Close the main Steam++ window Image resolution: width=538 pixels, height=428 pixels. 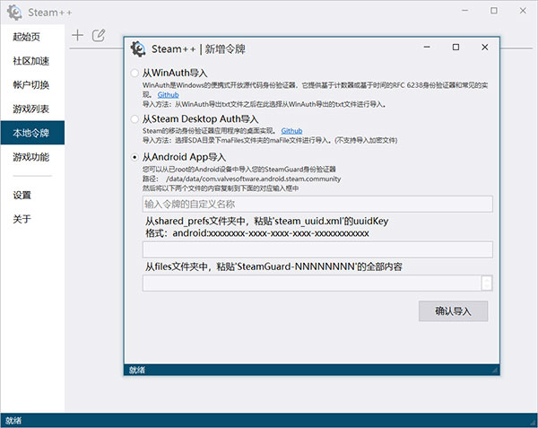(x=523, y=11)
